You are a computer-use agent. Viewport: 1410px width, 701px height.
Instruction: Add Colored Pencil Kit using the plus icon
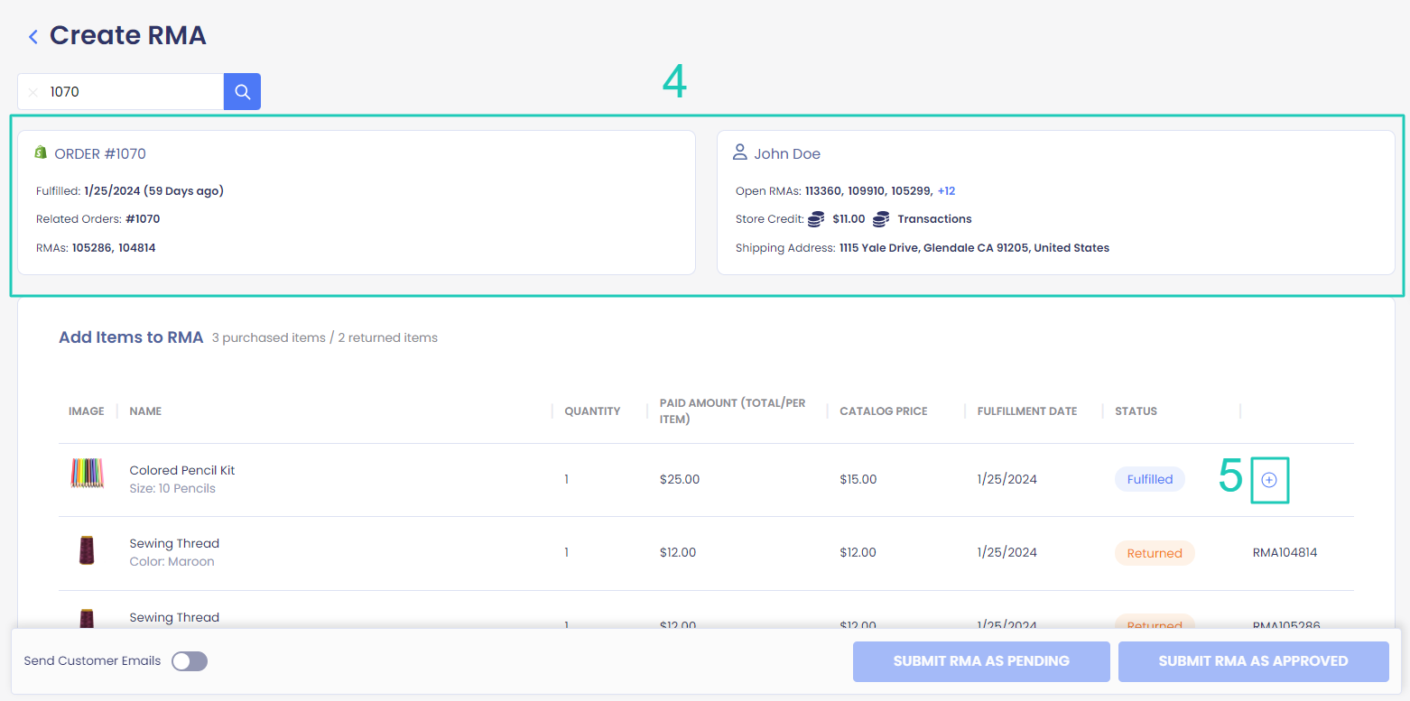[1269, 480]
